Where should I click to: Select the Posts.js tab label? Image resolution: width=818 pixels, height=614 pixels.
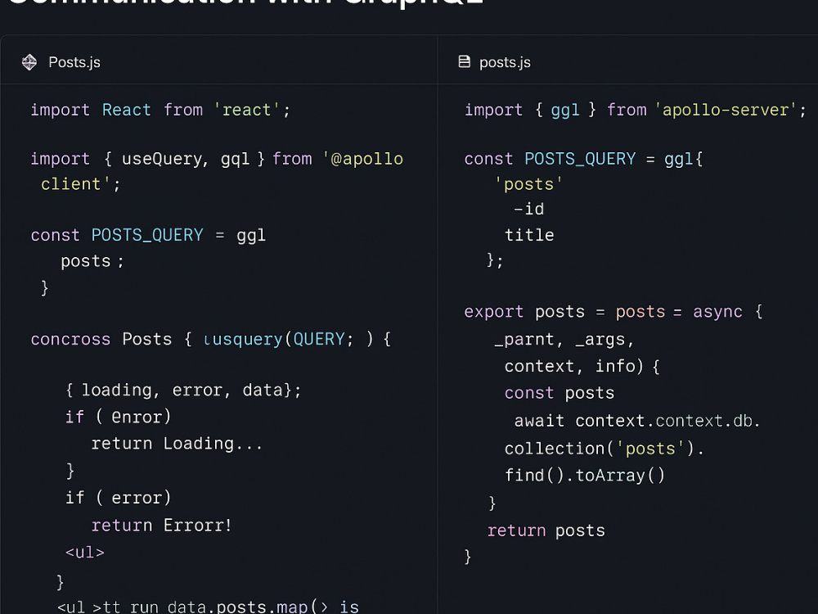(x=74, y=62)
